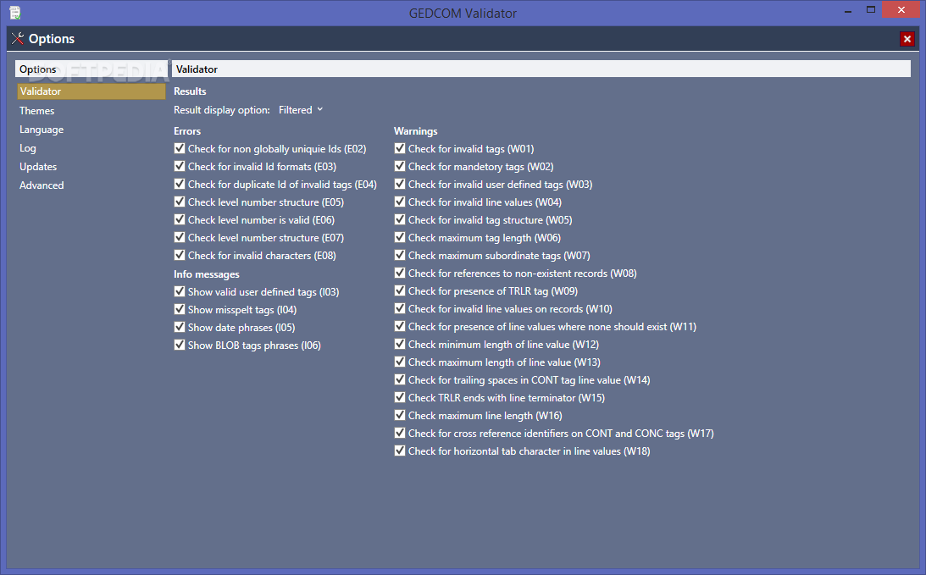This screenshot has height=575, width=926.
Task: Open the Log options category
Action: tap(28, 148)
